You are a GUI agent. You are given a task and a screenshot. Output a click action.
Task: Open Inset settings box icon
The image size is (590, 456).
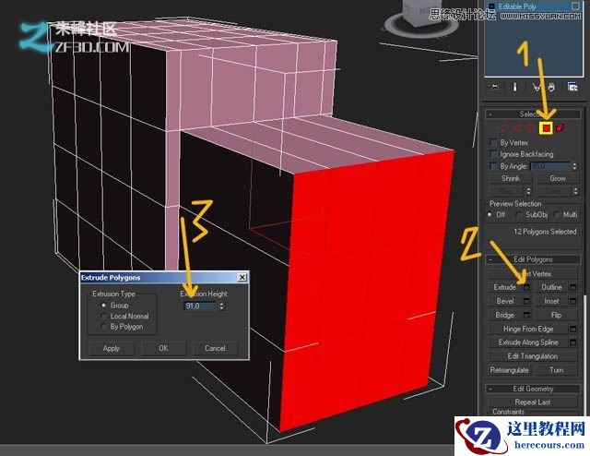coord(573,301)
